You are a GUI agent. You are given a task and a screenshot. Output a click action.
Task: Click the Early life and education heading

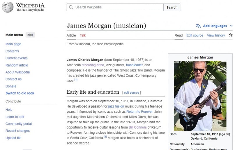[93, 92]
